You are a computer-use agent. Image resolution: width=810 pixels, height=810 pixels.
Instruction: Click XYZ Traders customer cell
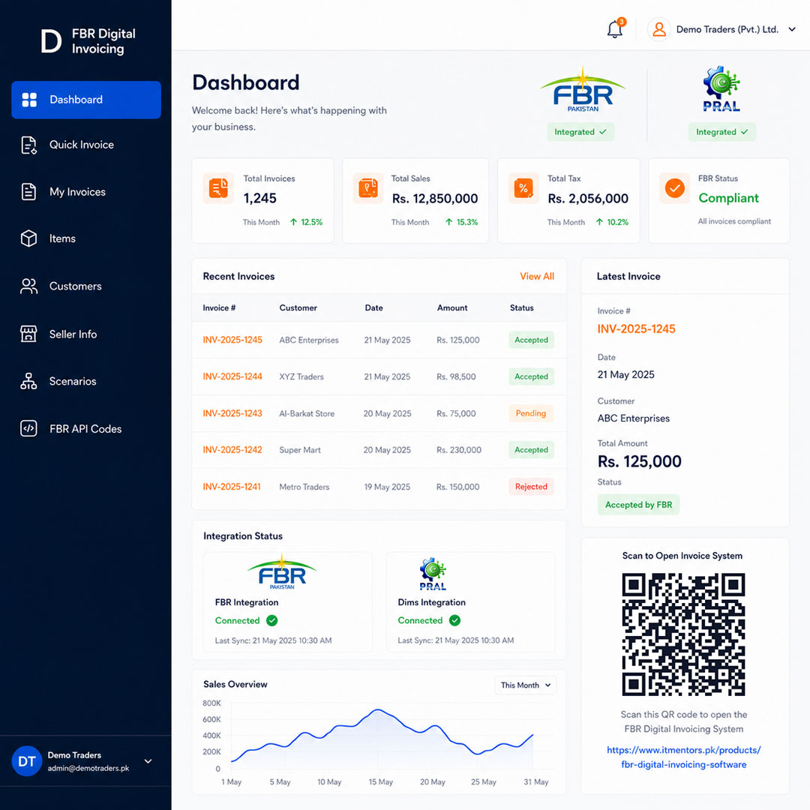click(x=301, y=376)
